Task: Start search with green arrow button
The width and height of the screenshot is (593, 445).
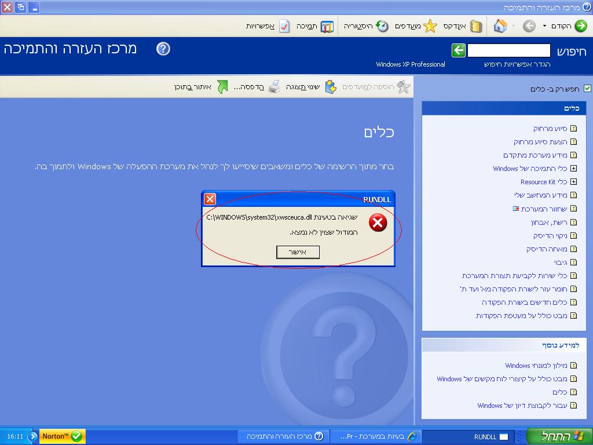Action: tap(459, 50)
